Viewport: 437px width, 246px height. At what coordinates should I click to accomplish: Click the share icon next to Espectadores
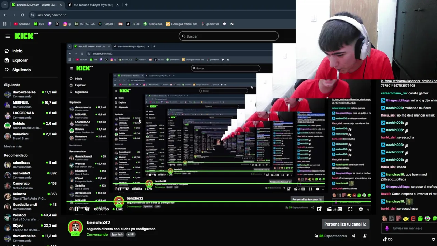(x=353, y=236)
